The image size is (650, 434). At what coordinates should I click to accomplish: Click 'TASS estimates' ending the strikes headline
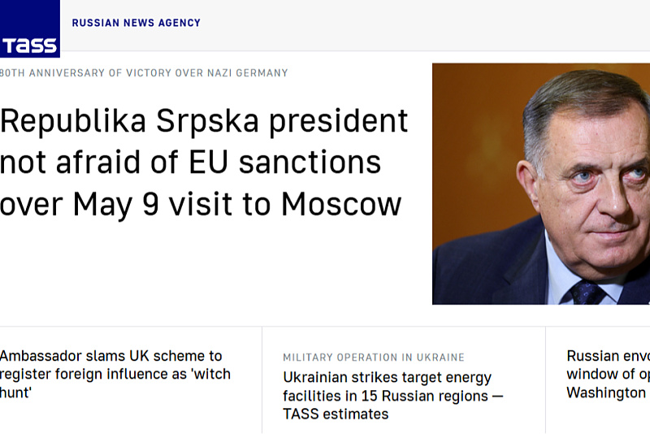click(336, 414)
